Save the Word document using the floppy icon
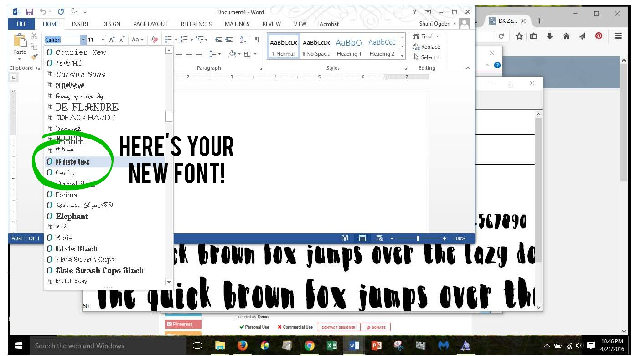The width and height of the screenshot is (636, 356). [30, 12]
